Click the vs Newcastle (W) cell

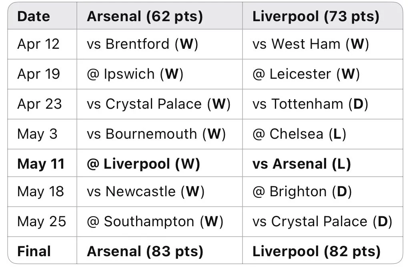tap(146, 191)
